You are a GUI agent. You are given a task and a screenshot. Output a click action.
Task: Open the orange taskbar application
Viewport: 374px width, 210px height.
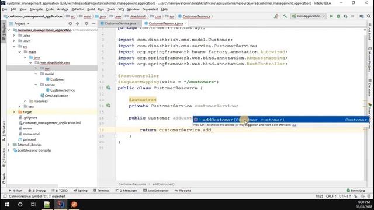tap(74, 205)
